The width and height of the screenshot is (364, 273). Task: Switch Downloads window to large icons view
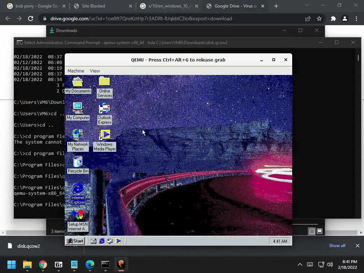[320, 231]
